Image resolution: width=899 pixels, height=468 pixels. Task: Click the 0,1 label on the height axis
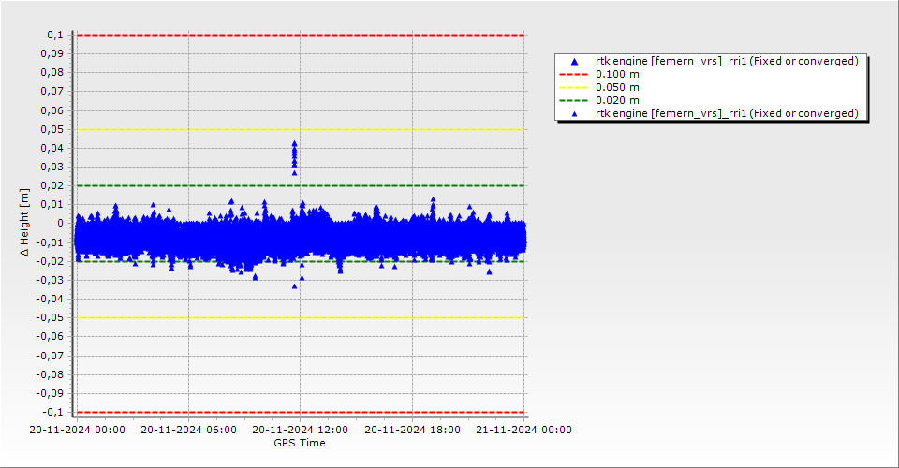(x=53, y=35)
